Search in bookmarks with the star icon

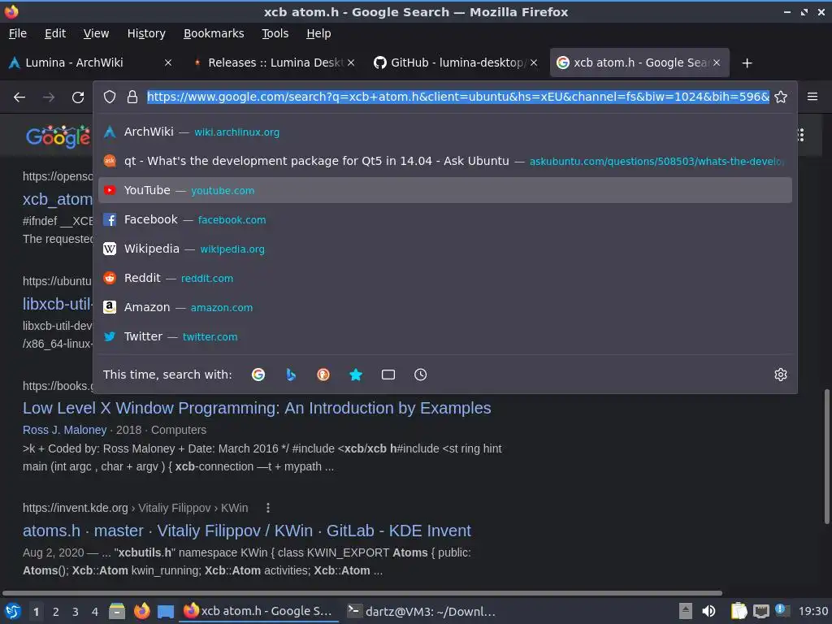pyautogui.click(x=356, y=375)
